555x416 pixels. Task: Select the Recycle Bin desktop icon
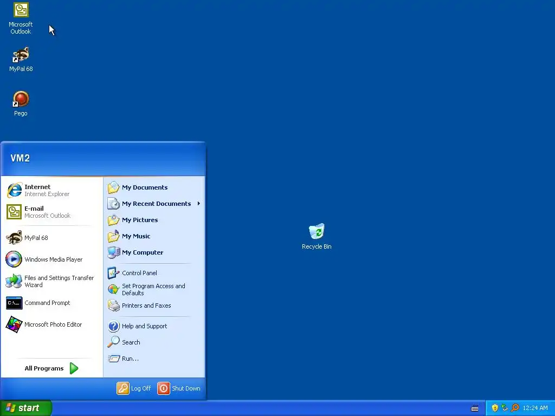coord(317,236)
